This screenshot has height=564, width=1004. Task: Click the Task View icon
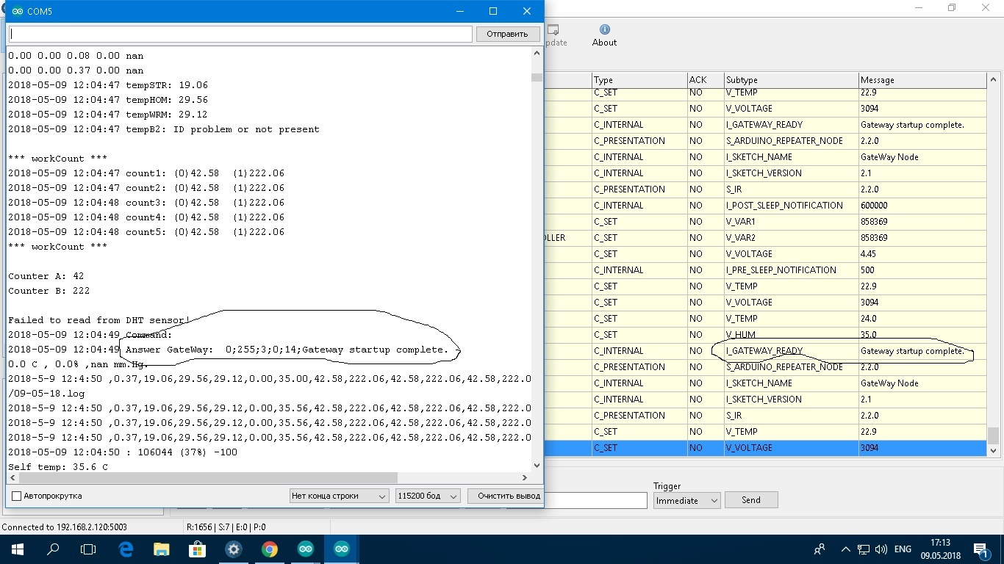88,549
